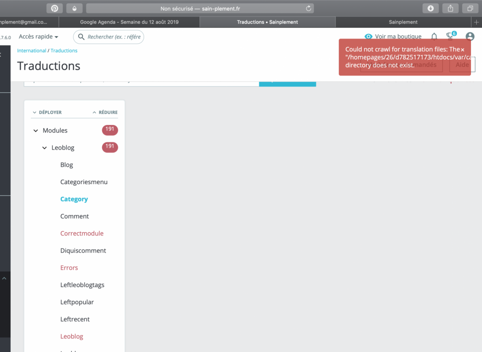Reload the page with the refresh icon
482x352 pixels.
308,8
